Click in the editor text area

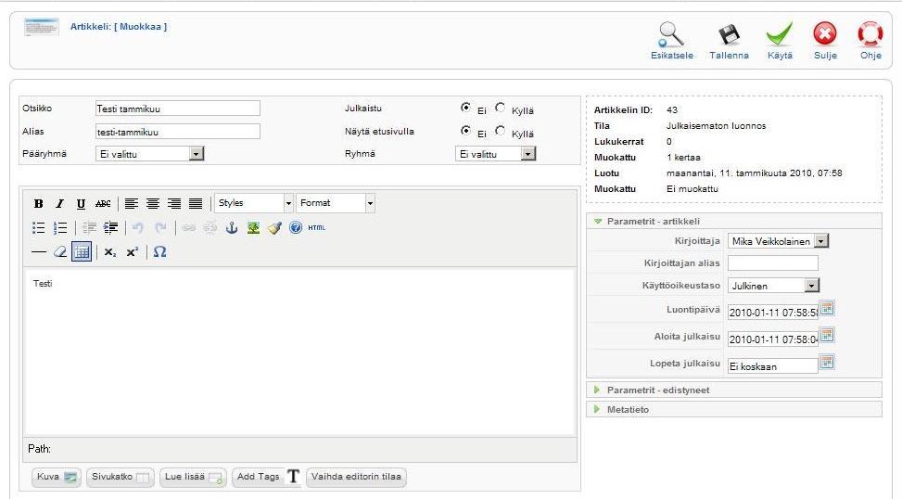click(299, 352)
